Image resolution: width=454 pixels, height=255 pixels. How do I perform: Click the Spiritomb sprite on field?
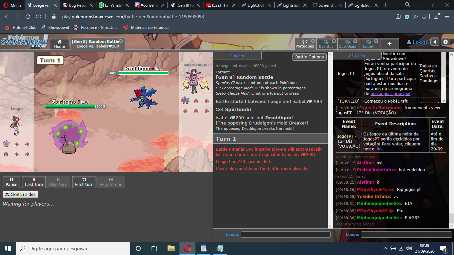point(69,137)
